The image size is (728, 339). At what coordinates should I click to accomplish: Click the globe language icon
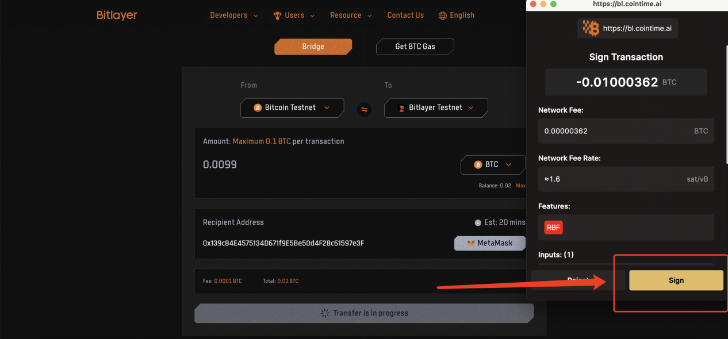[x=442, y=16]
